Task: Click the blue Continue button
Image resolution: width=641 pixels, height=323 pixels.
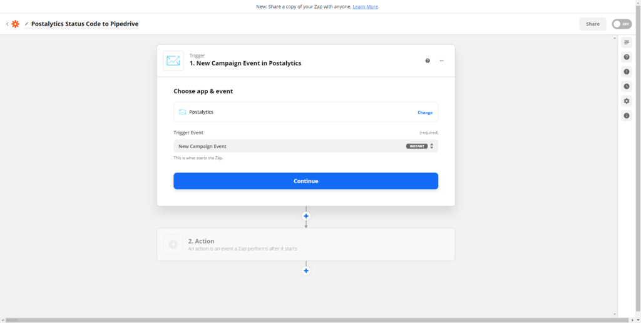Action: pos(305,181)
